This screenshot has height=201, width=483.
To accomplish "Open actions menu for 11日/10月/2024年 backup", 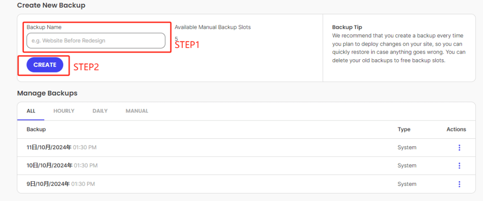I will [459, 148].
